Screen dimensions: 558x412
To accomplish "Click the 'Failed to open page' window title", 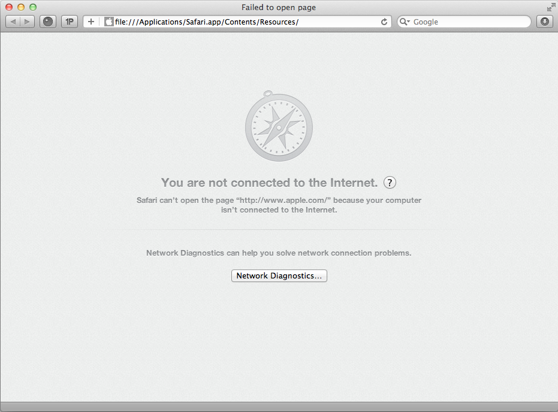I will 279,7.
